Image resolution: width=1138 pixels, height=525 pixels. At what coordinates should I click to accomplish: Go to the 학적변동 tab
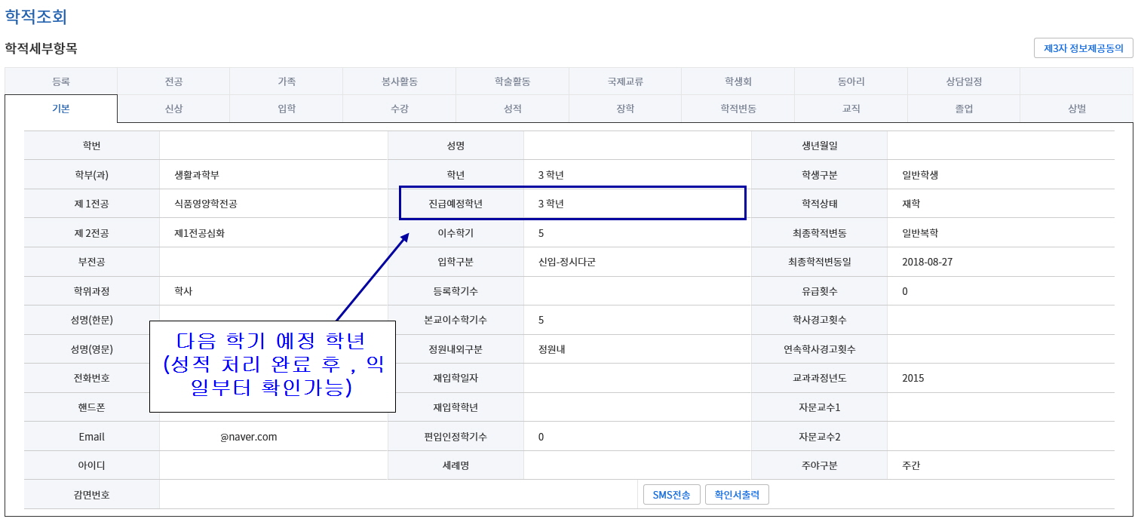click(x=738, y=109)
